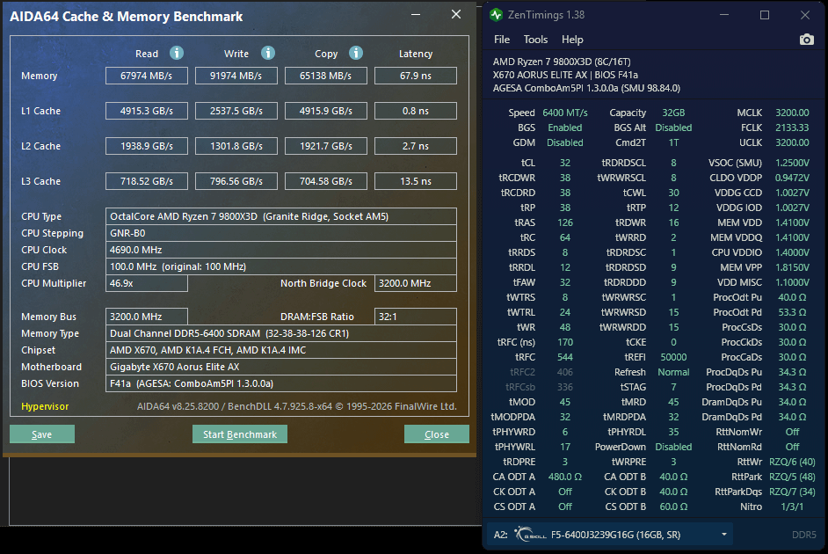Click the dropdown arrow beside F5-6400J3239G16G

point(724,534)
